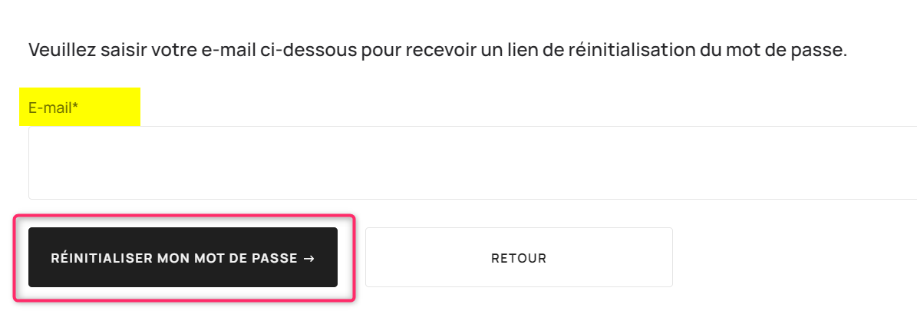This screenshot has width=917, height=311.
Task: Select the field below the E-mail label
Action: point(473,163)
